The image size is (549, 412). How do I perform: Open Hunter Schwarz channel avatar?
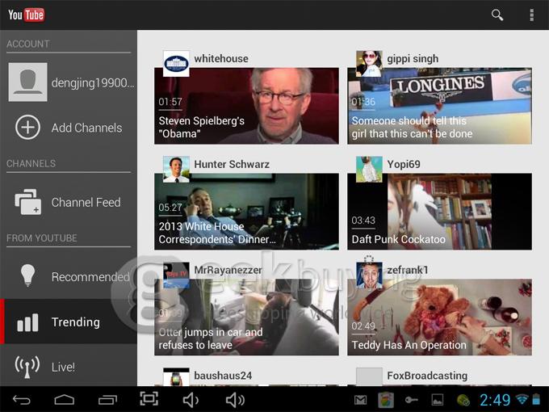[x=176, y=169]
